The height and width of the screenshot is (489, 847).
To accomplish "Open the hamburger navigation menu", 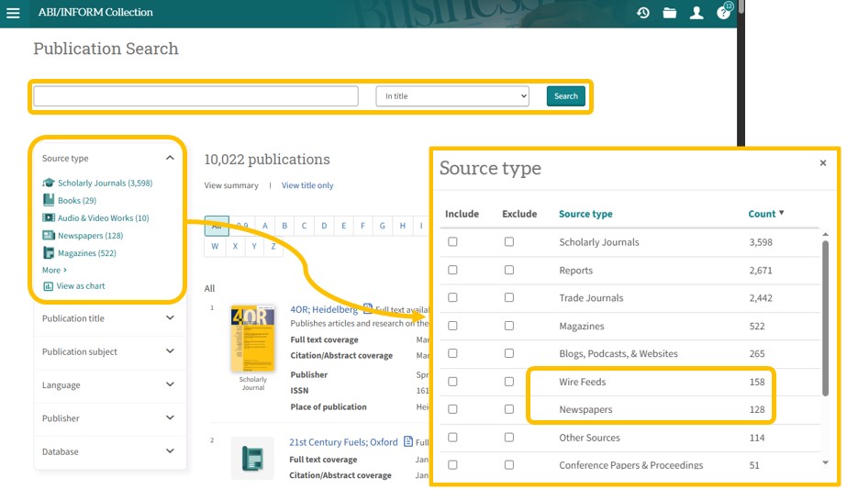I will click(x=13, y=13).
